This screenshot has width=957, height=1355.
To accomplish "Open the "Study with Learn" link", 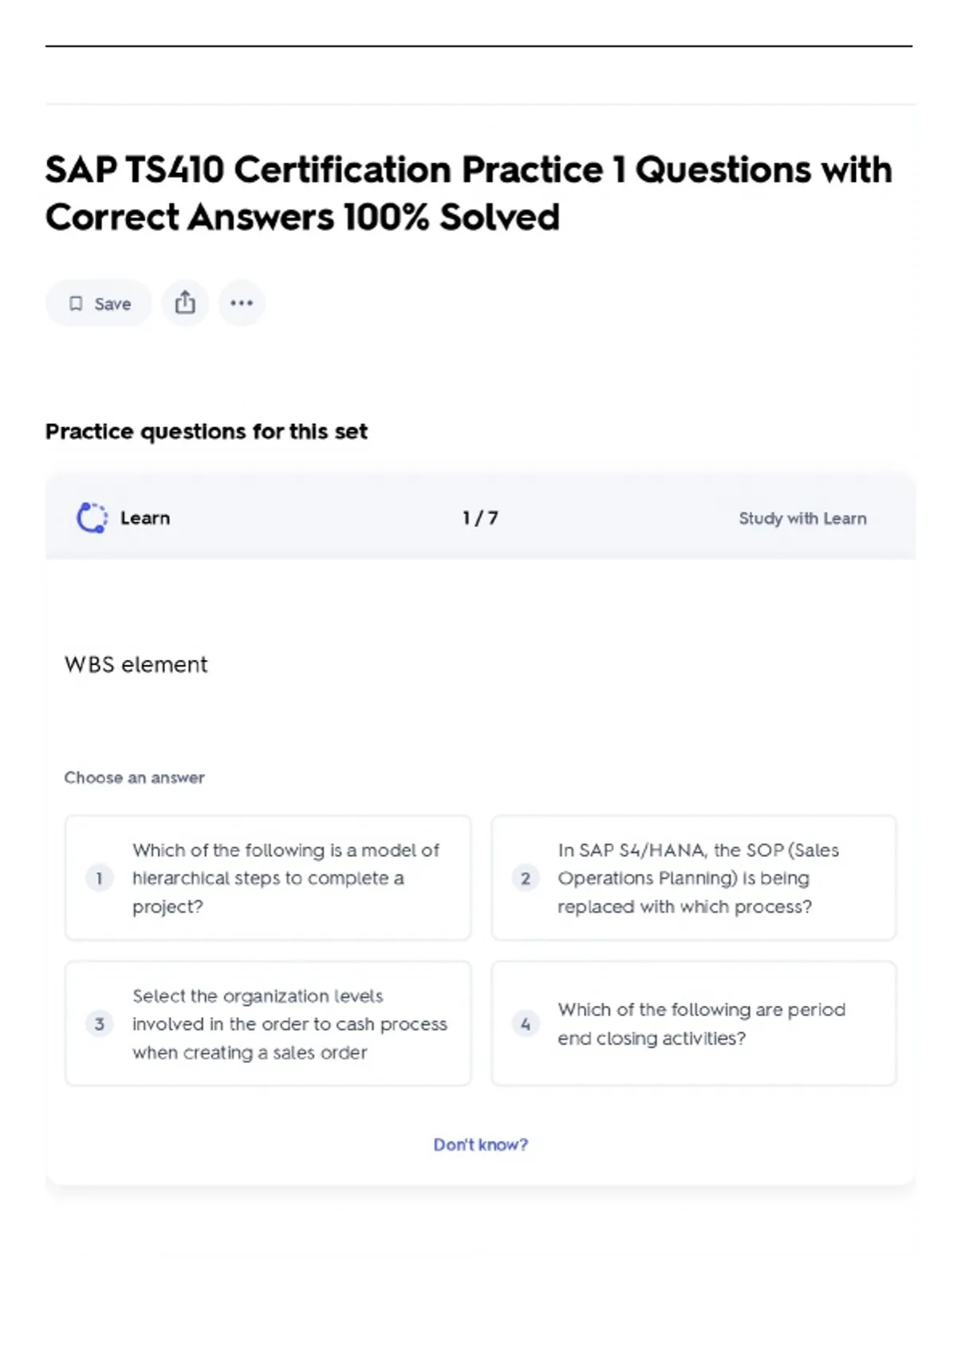I will [x=801, y=519].
